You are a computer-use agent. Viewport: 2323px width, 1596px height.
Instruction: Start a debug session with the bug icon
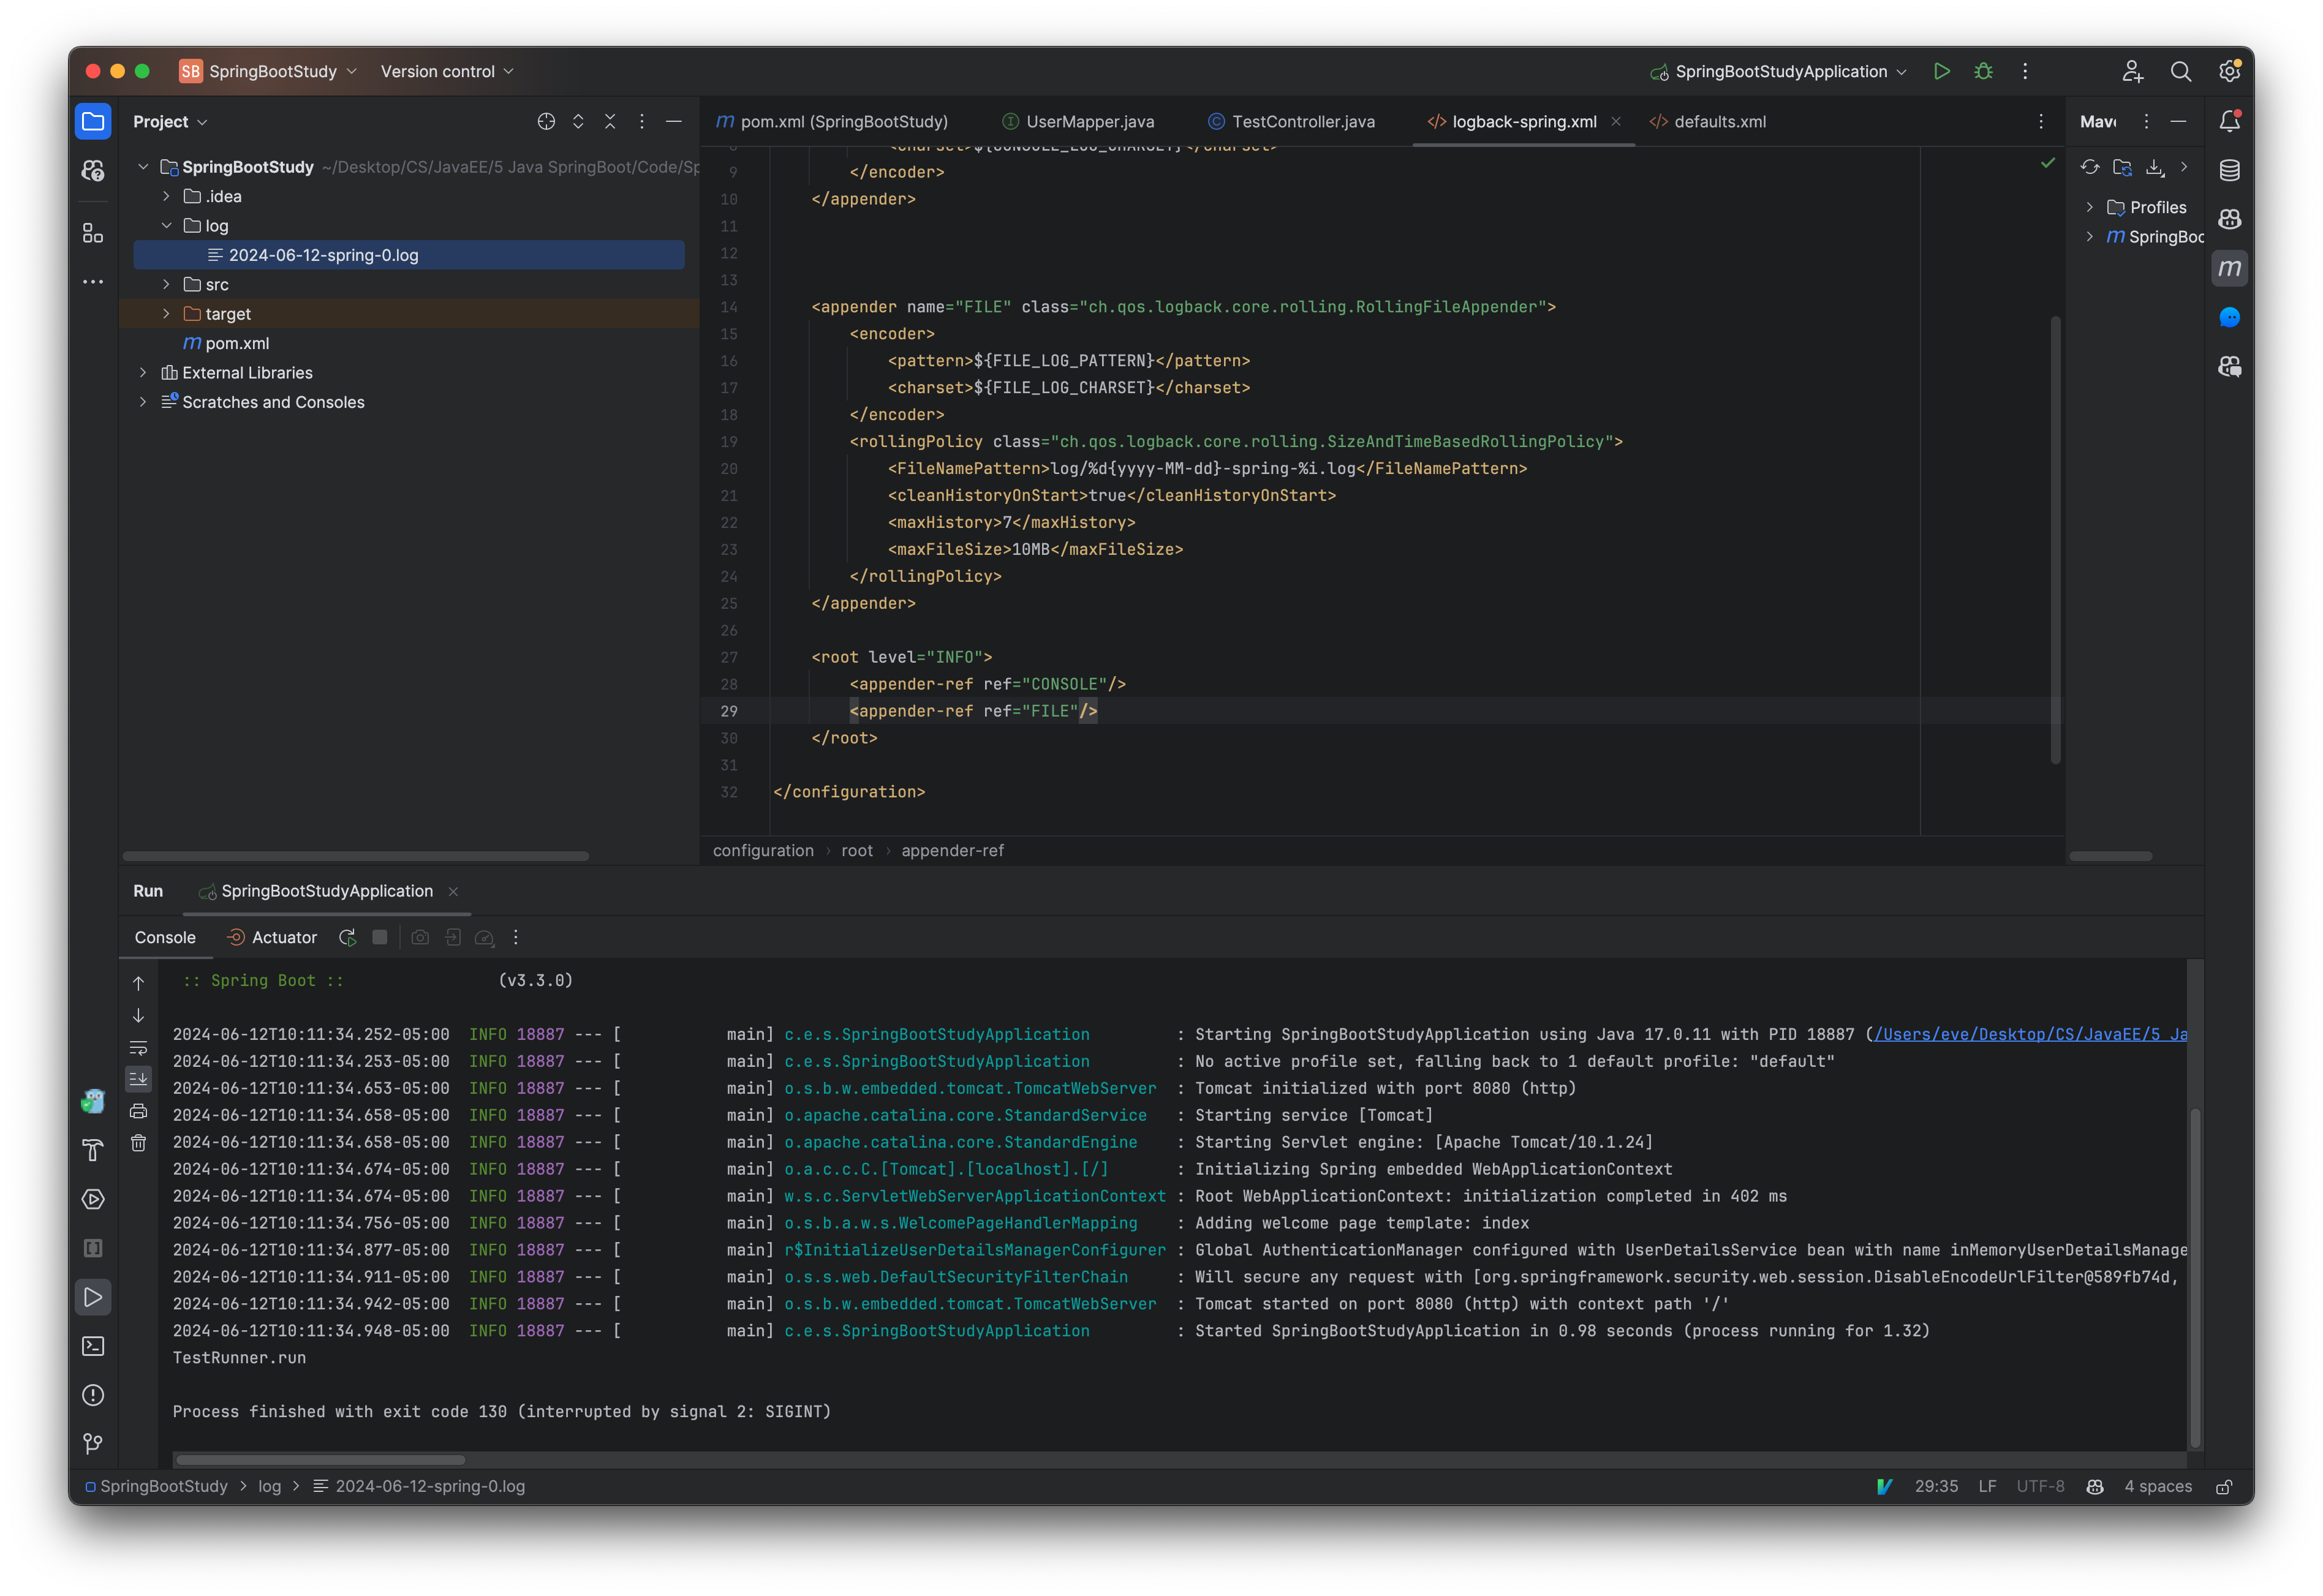1983,71
